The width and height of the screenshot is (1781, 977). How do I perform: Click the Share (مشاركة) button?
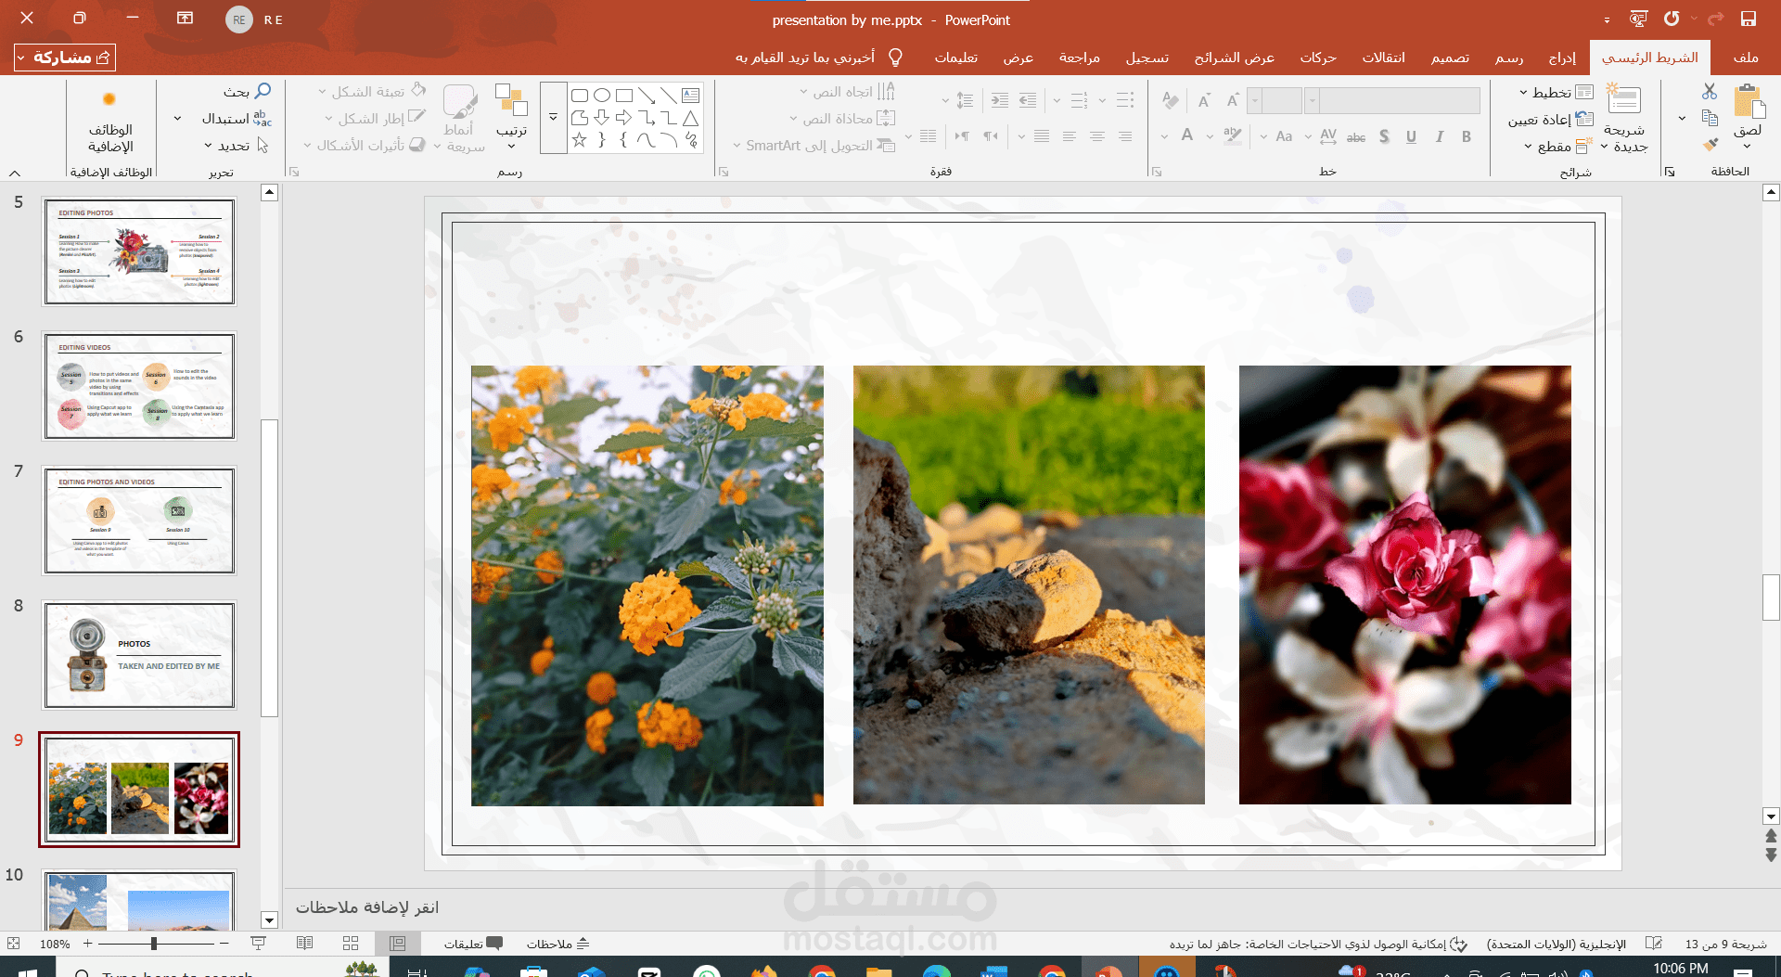click(x=64, y=58)
